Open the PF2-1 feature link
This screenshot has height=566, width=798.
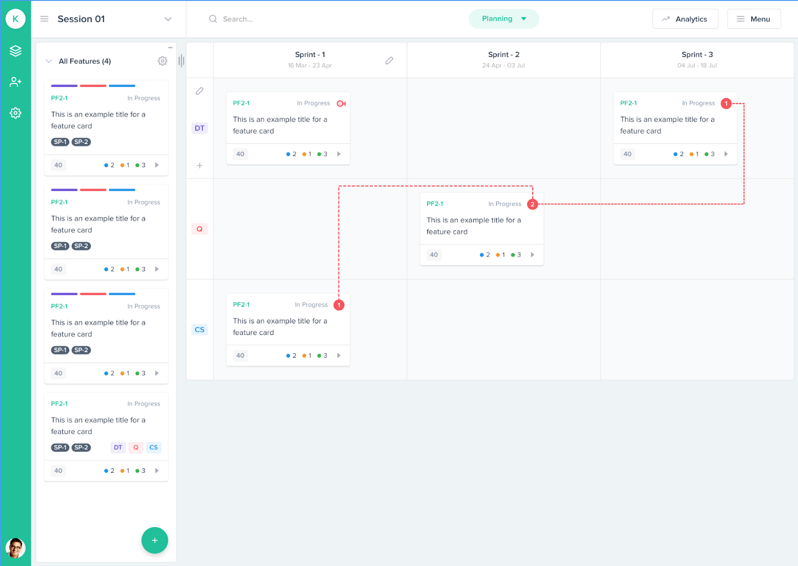coord(241,103)
